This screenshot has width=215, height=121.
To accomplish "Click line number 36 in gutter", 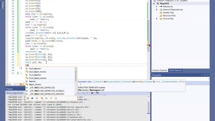I will click(13, 33).
